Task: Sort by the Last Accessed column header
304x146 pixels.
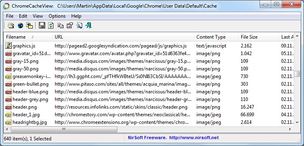Action: coord(286,37)
